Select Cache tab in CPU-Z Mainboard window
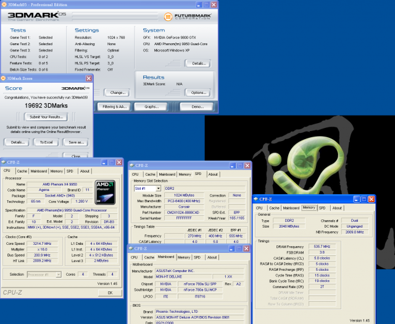395x324 pixels. (x=149, y=257)
